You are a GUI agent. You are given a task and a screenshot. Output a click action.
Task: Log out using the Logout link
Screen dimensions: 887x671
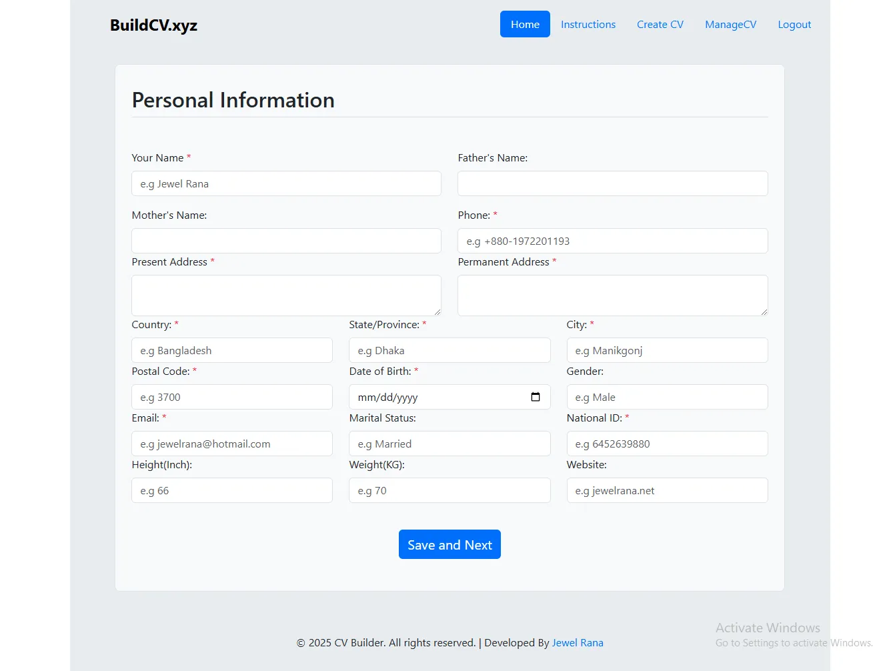click(x=794, y=24)
